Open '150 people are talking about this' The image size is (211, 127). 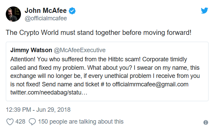click(x=81, y=122)
